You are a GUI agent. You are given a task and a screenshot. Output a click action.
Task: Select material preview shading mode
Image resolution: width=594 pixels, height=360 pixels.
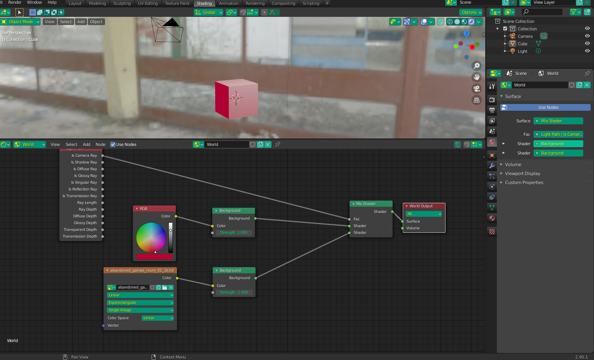(x=464, y=22)
